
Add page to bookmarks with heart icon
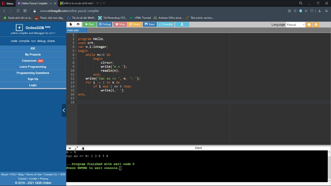[x=312, y=11]
